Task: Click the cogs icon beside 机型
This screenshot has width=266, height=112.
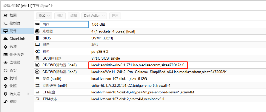Action: pos(37,52)
